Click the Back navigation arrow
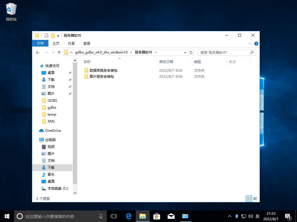The image size is (297, 222). (x=38, y=52)
